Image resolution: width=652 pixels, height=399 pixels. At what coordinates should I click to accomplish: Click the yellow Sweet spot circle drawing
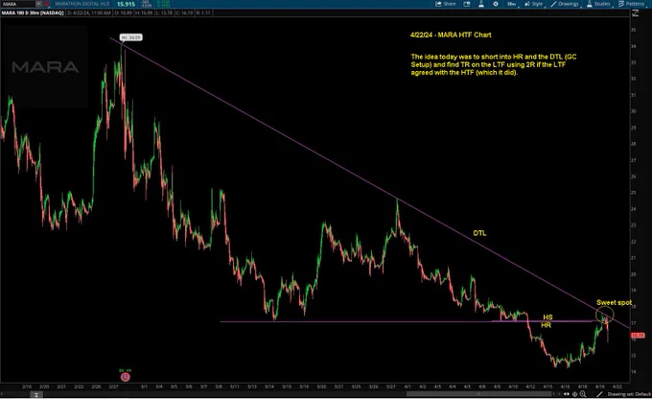click(x=604, y=316)
